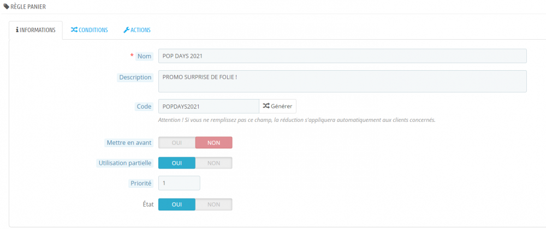The image size is (546, 229).
Task: Set Mettre en avant to OUI
Action: [x=177, y=143]
